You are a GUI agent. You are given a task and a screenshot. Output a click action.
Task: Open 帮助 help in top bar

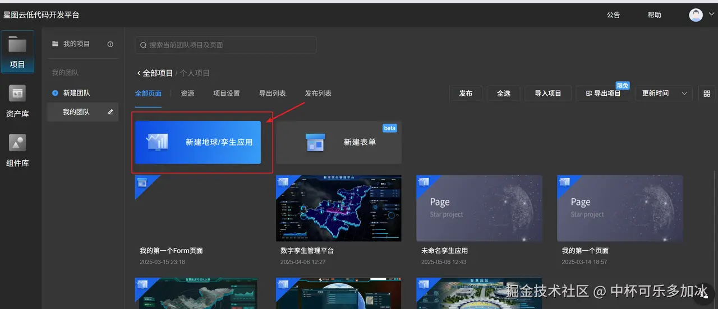[x=654, y=15]
